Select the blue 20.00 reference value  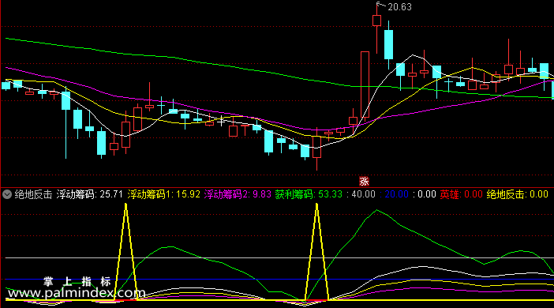pyautogui.click(x=394, y=194)
